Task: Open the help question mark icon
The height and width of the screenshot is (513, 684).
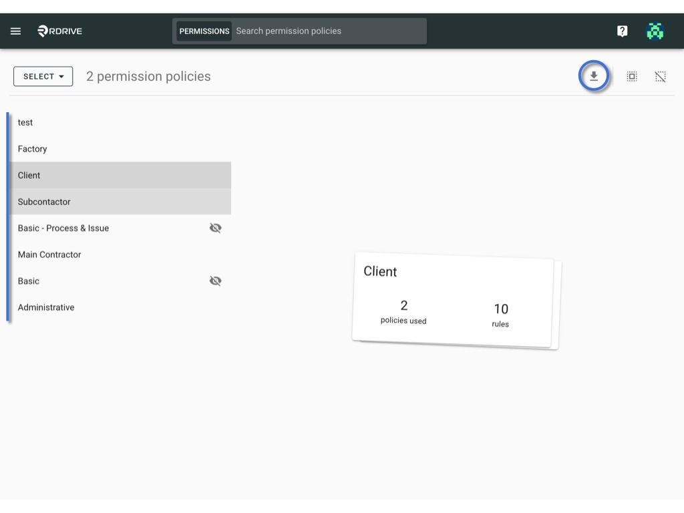Action: coord(622,31)
